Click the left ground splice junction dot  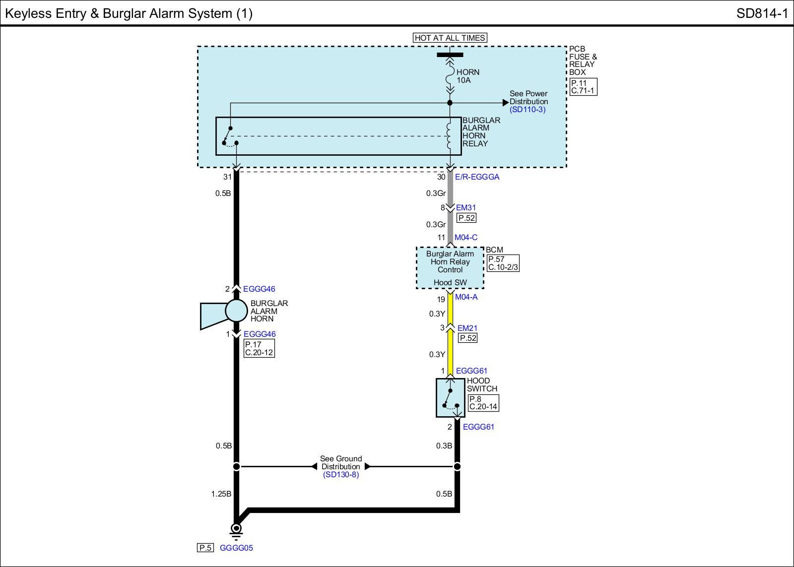[x=236, y=466]
